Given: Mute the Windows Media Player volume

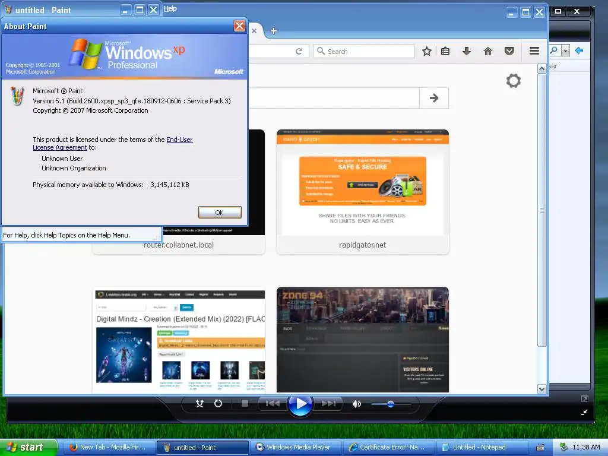Looking at the screenshot, I should pyautogui.click(x=356, y=404).
